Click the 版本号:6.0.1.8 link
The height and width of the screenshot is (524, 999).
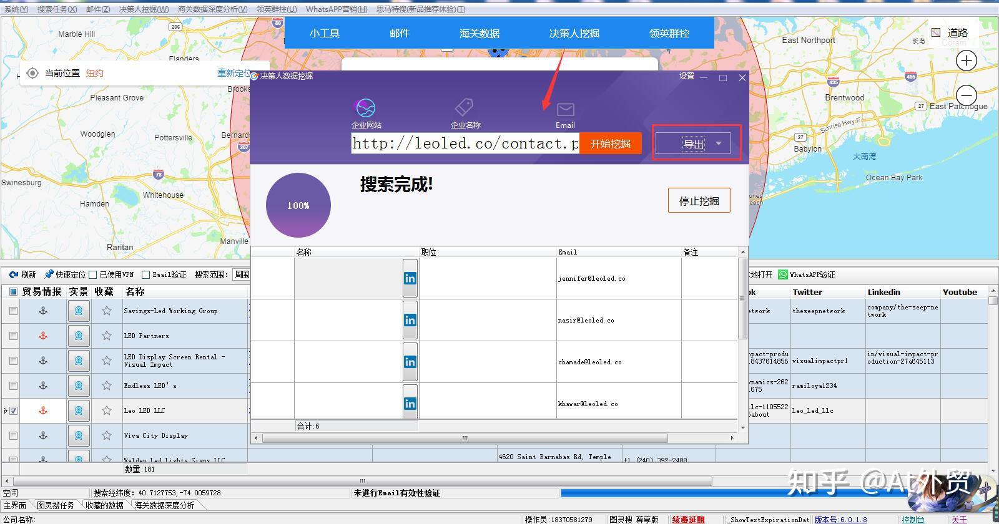tap(840, 519)
